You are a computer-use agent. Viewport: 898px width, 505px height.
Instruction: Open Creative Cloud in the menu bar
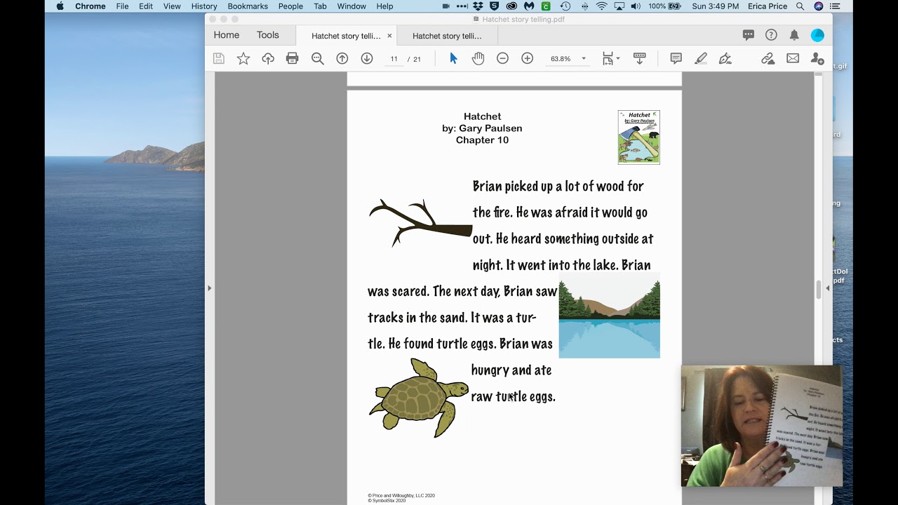tap(511, 6)
